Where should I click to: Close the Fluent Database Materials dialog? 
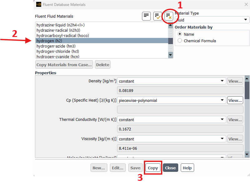(x=246, y=4)
